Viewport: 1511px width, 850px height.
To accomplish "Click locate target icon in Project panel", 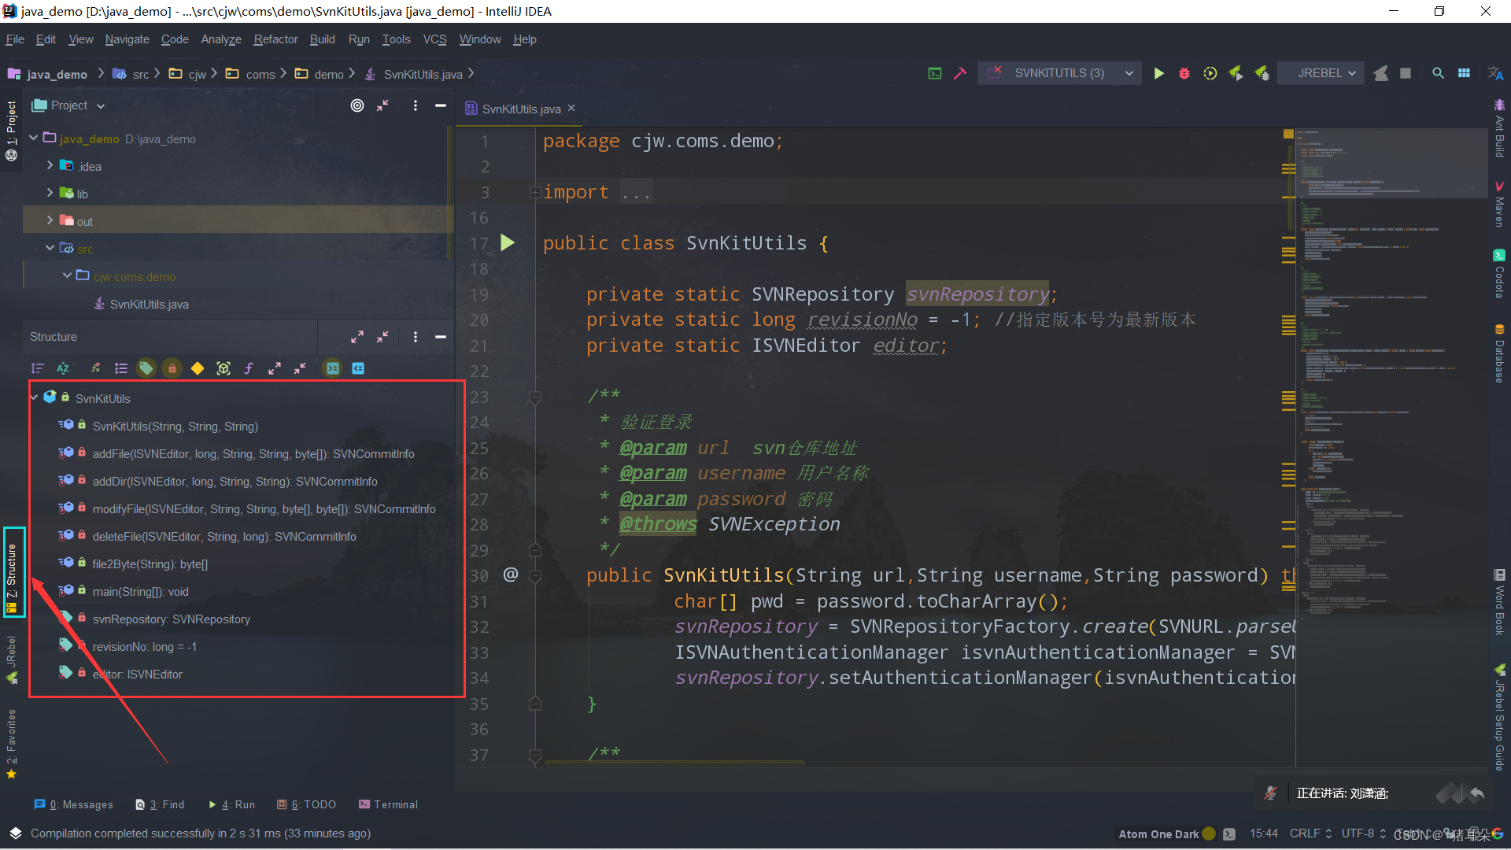I will coord(357,105).
